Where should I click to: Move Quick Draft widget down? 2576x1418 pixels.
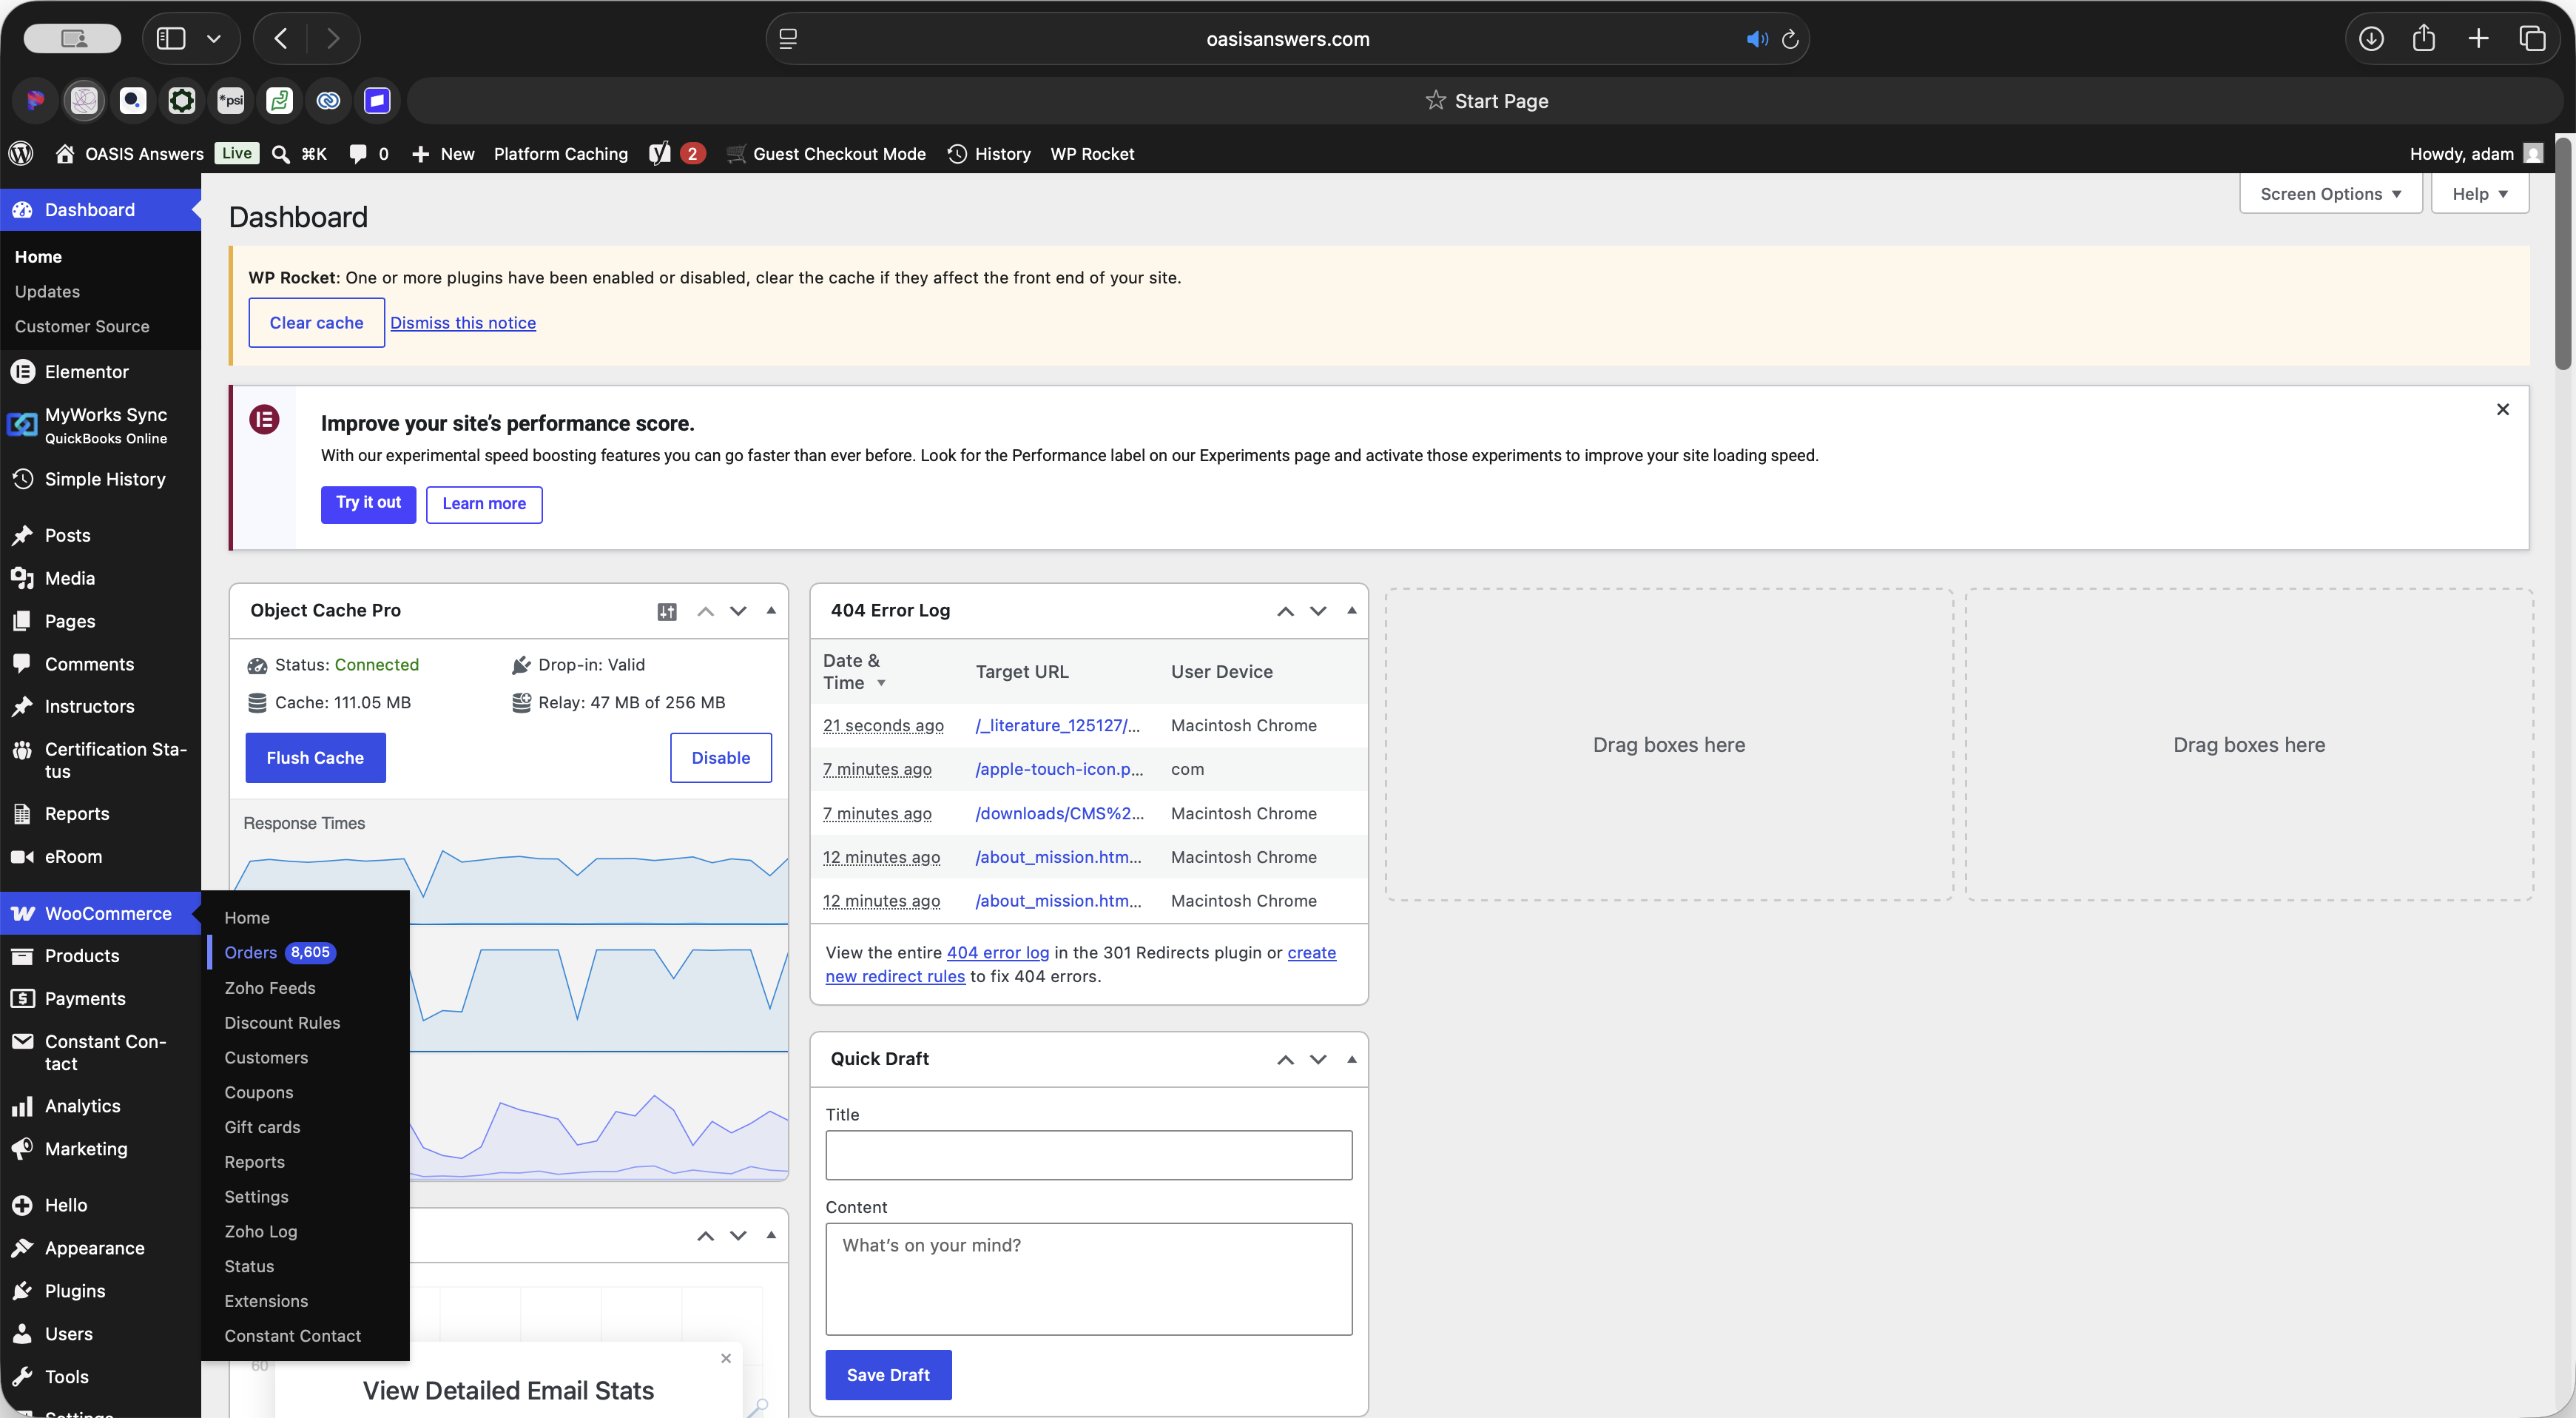pyautogui.click(x=1318, y=1060)
